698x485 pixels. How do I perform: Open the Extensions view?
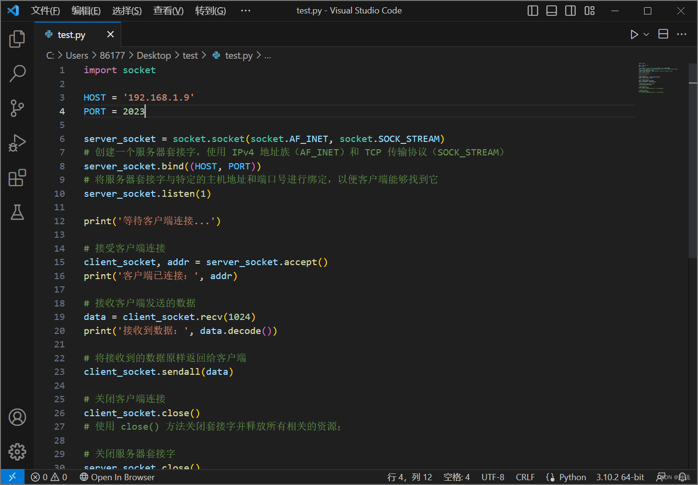17,178
